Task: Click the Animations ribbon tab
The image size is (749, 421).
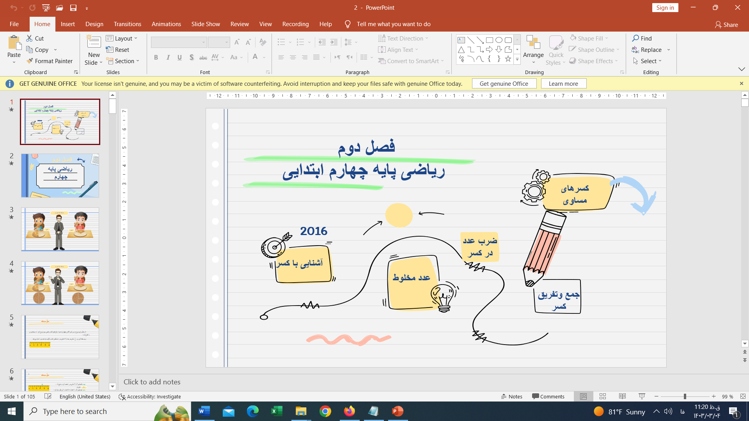Action: point(166,24)
